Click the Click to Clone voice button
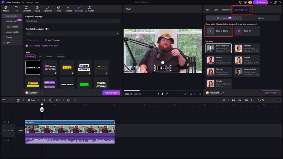The height and width of the screenshot is (159, 283). pyautogui.click(x=219, y=31)
